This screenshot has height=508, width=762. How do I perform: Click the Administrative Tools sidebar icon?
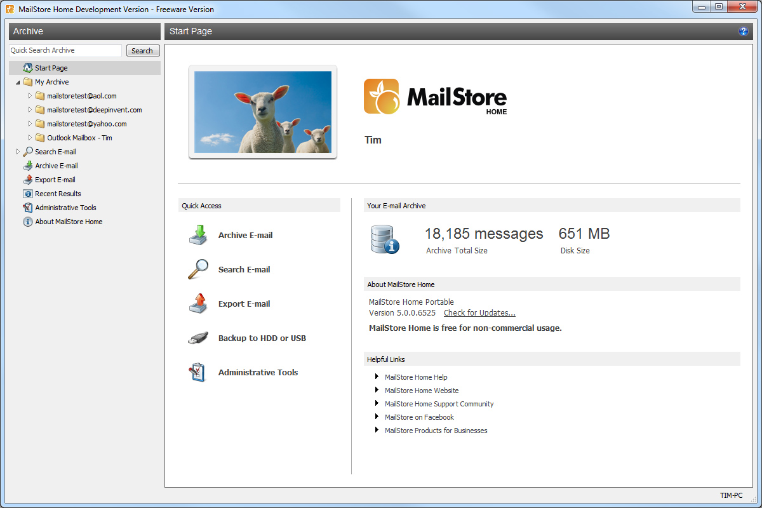(28, 208)
